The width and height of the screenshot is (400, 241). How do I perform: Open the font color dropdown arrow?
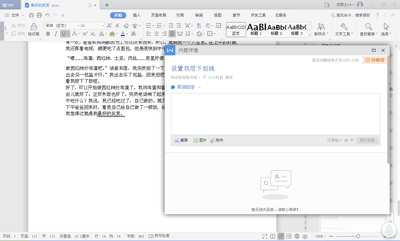(127, 34)
